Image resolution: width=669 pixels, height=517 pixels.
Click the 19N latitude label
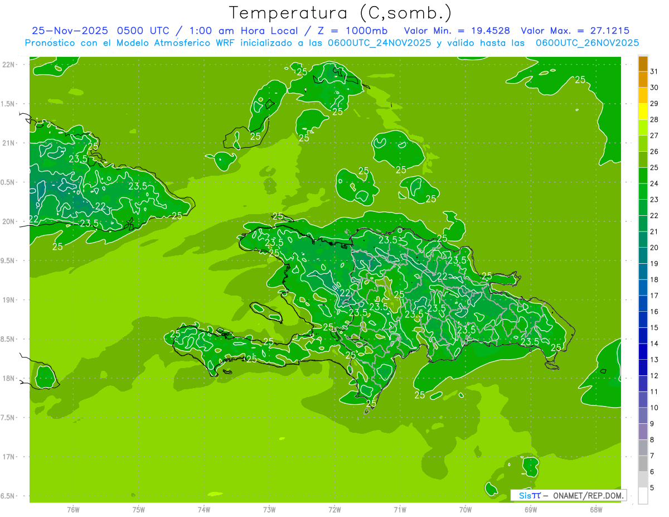coord(9,299)
